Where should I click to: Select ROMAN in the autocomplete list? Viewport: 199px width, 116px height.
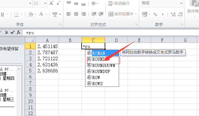pyautogui.click(x=102, y=53)
